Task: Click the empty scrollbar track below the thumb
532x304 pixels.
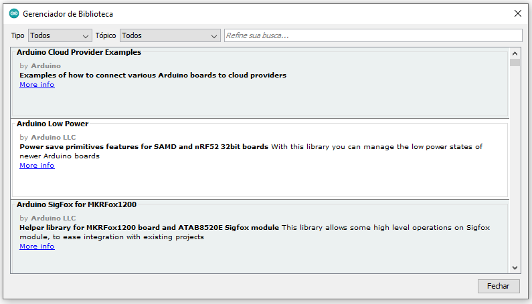Action: coord(515,167)
